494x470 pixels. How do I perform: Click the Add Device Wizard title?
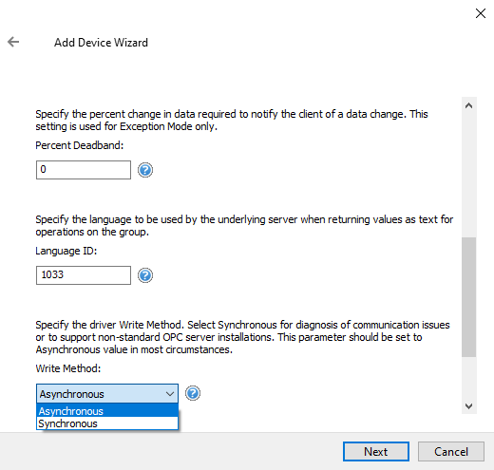point(101,43)
